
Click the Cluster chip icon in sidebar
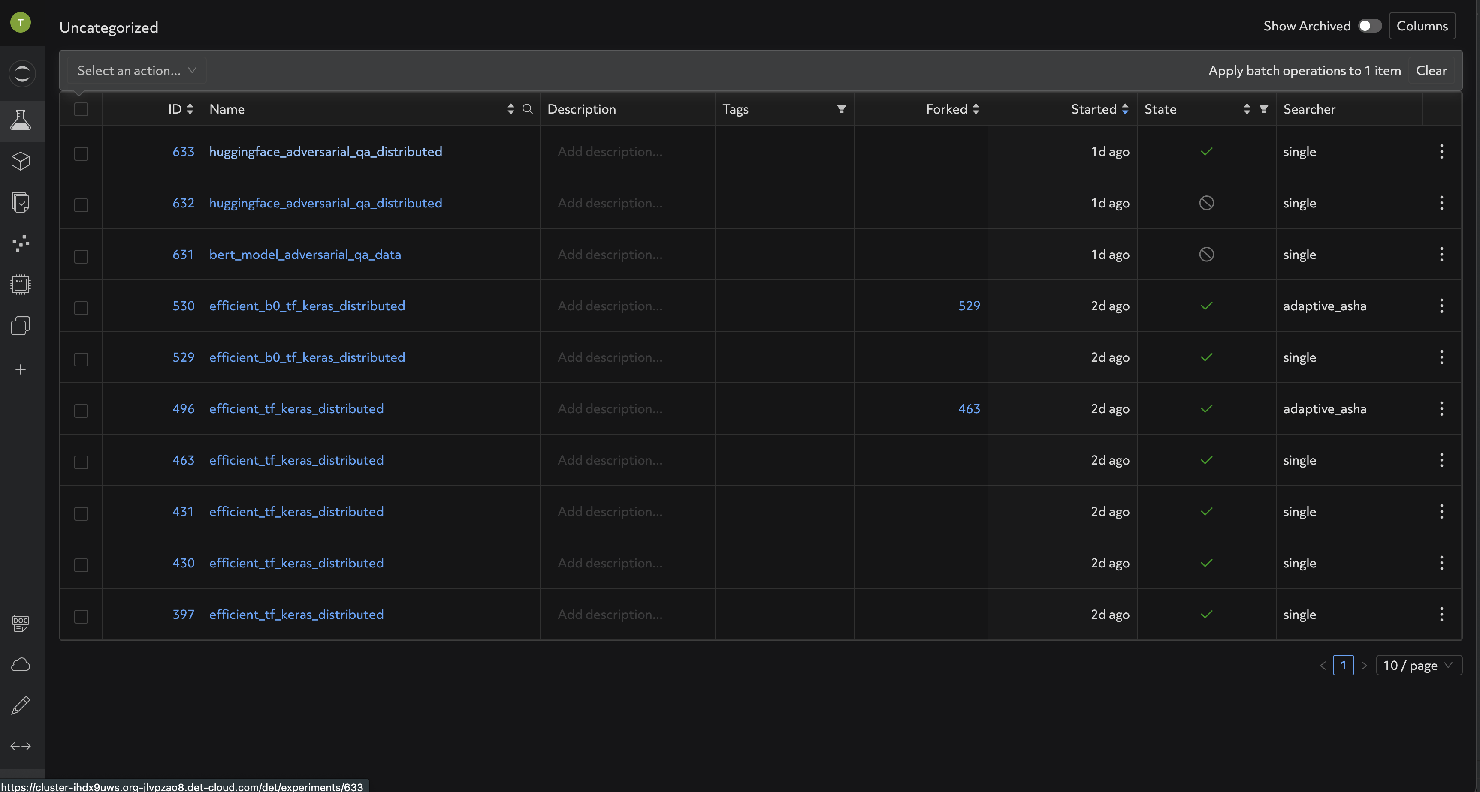(21, 284)
